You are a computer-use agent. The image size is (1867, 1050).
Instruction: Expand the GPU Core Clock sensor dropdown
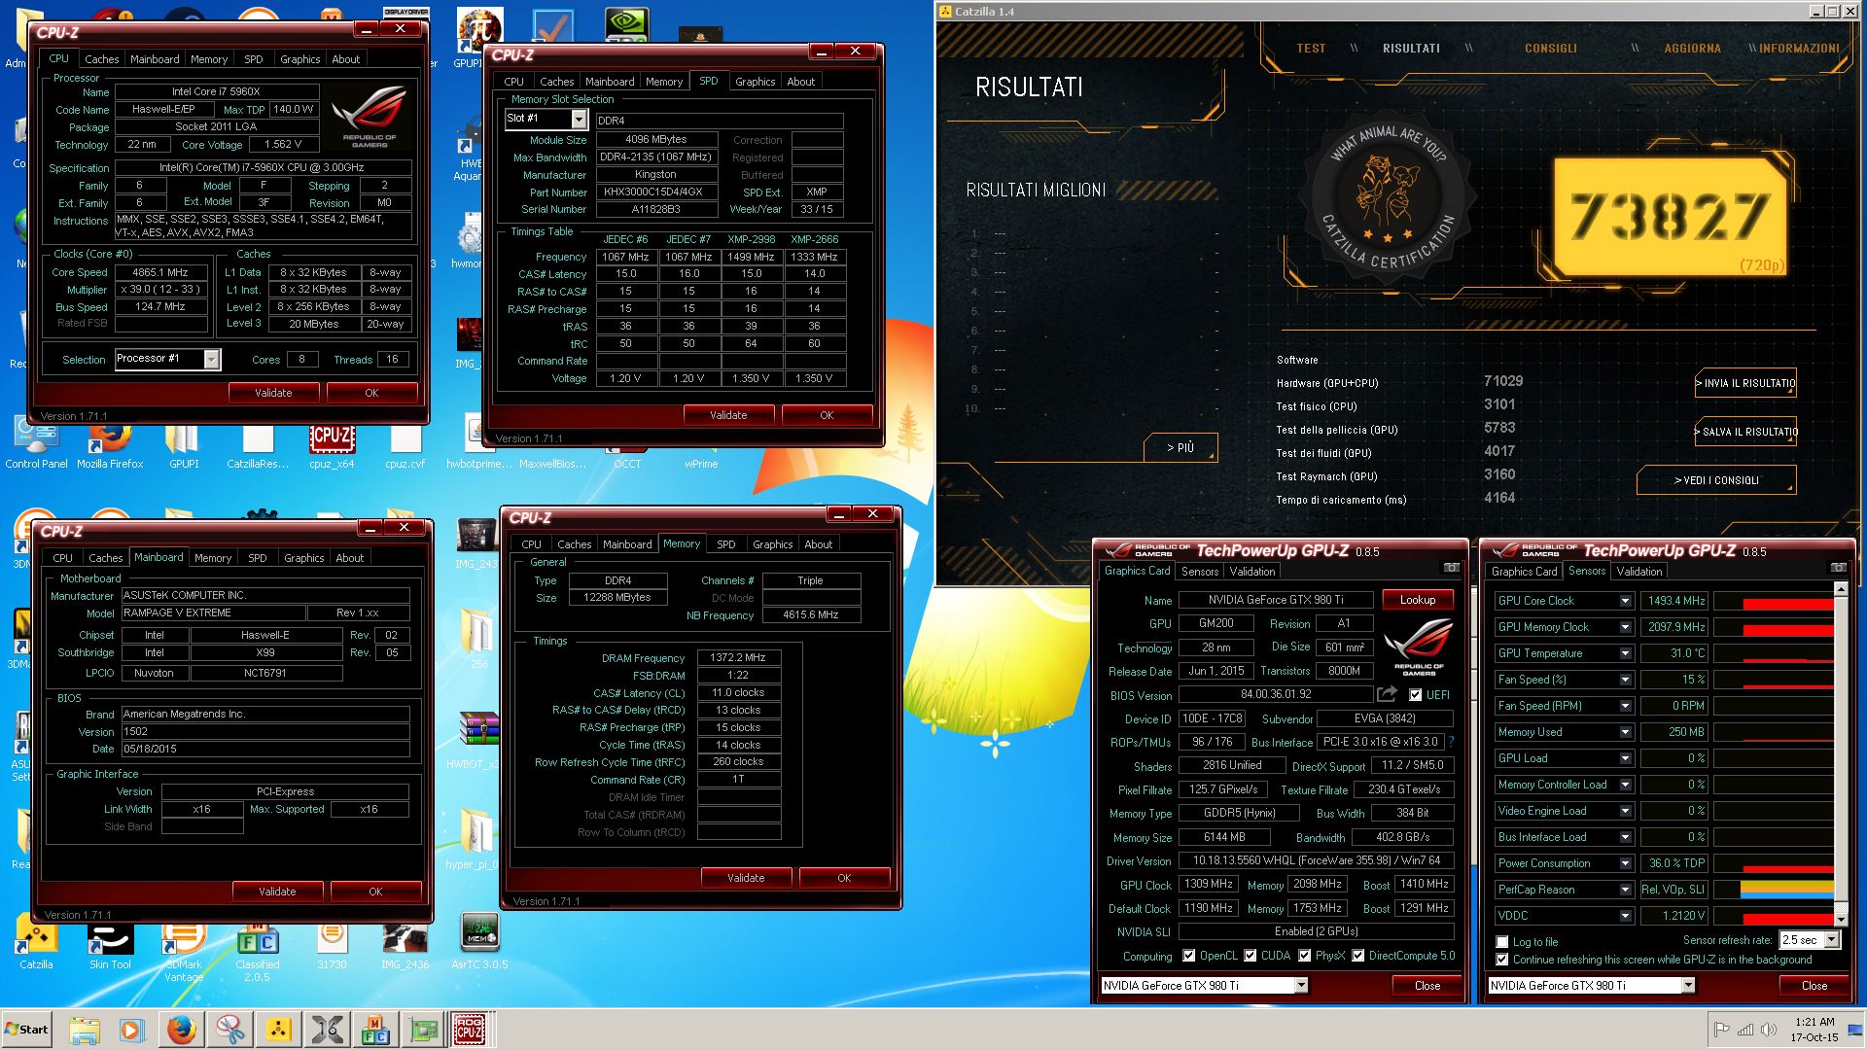pos(1625,601)
